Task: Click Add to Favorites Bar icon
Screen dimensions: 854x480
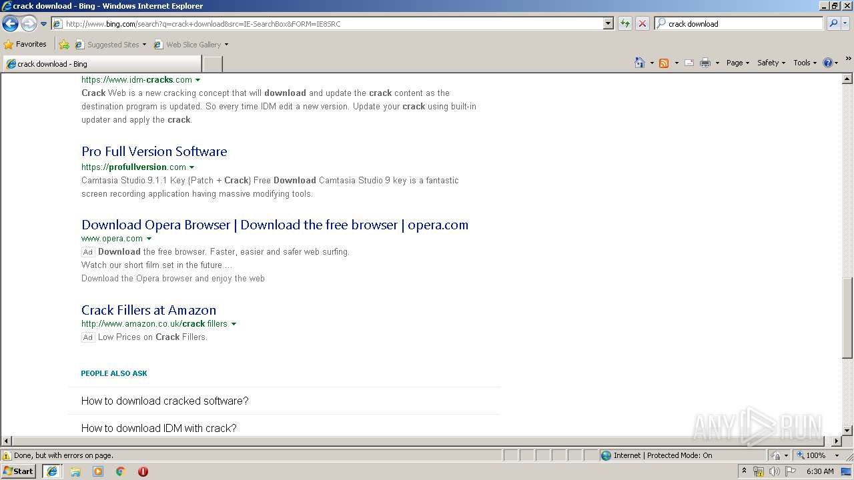Action: [x=64, y=45]
